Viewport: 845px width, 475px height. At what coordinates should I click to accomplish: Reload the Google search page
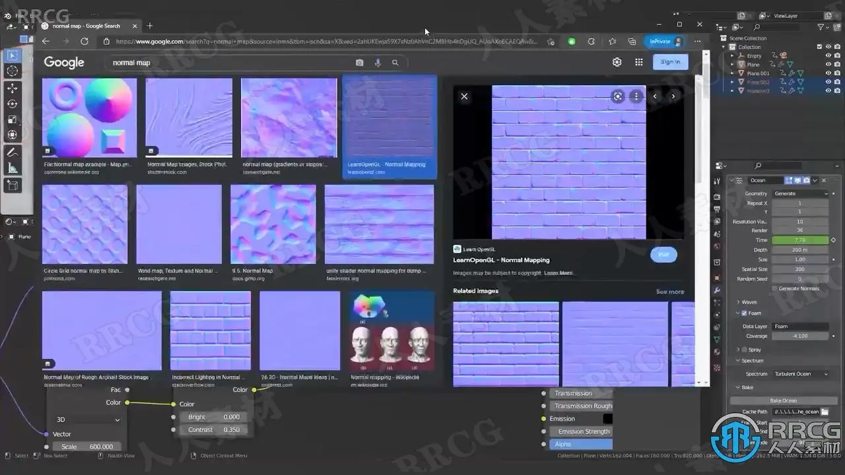tap(84, 41)
